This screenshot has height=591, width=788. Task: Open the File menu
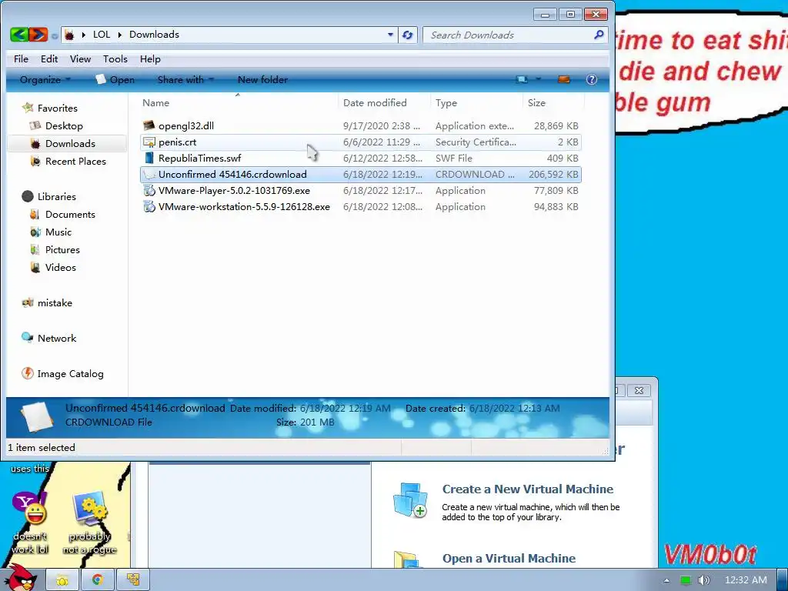click(21, 58)
